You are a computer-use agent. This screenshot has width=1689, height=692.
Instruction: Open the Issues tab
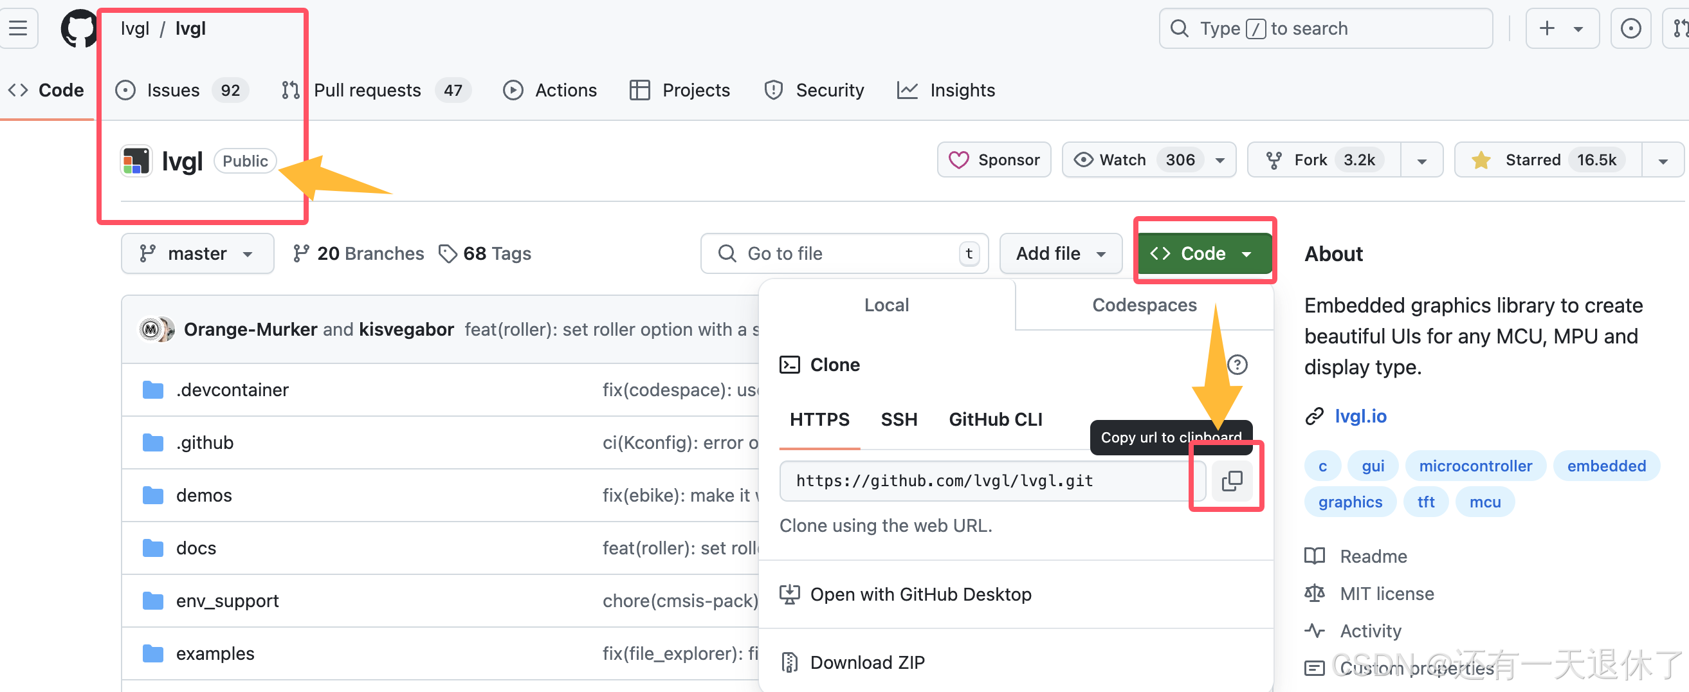click(x=181, y=90)
